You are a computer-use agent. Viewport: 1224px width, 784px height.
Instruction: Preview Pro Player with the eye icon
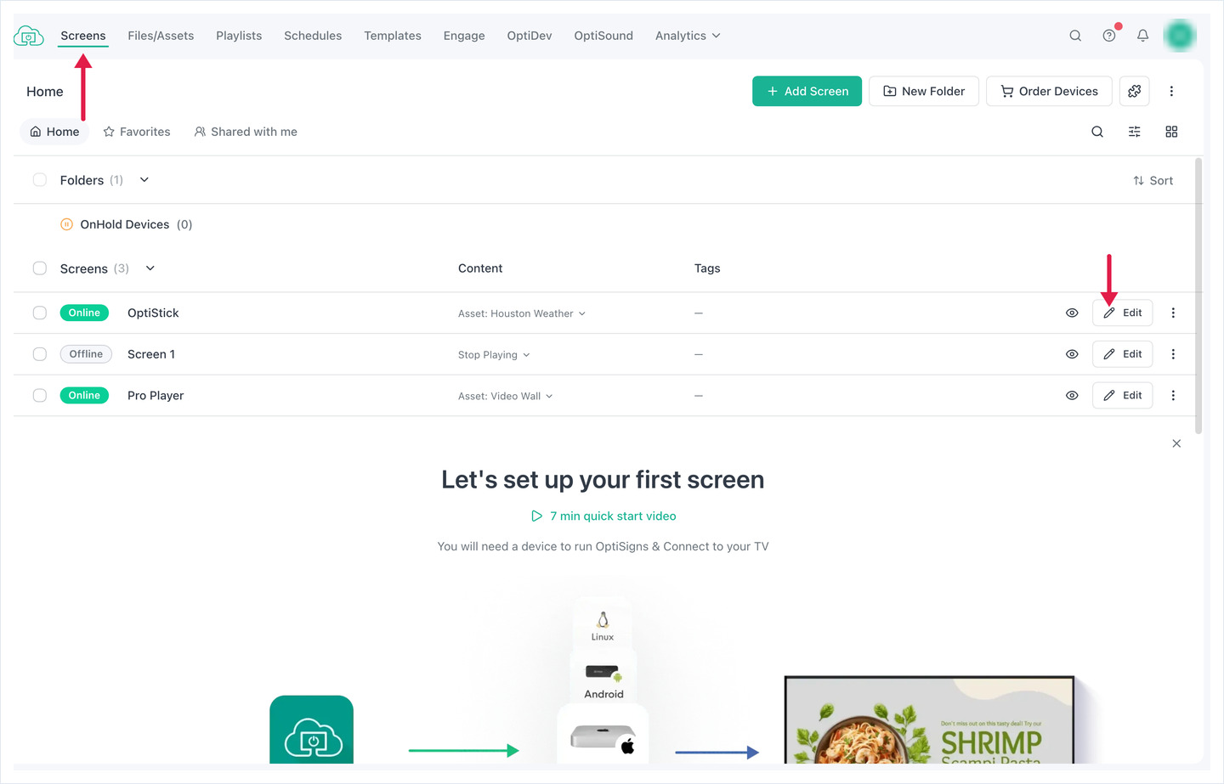pos(1072,395)
